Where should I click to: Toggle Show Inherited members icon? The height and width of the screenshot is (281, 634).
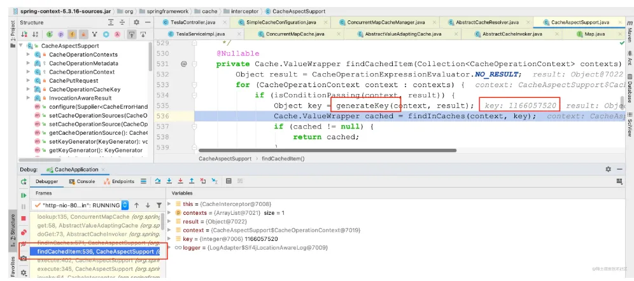click(x=50, y=35)
